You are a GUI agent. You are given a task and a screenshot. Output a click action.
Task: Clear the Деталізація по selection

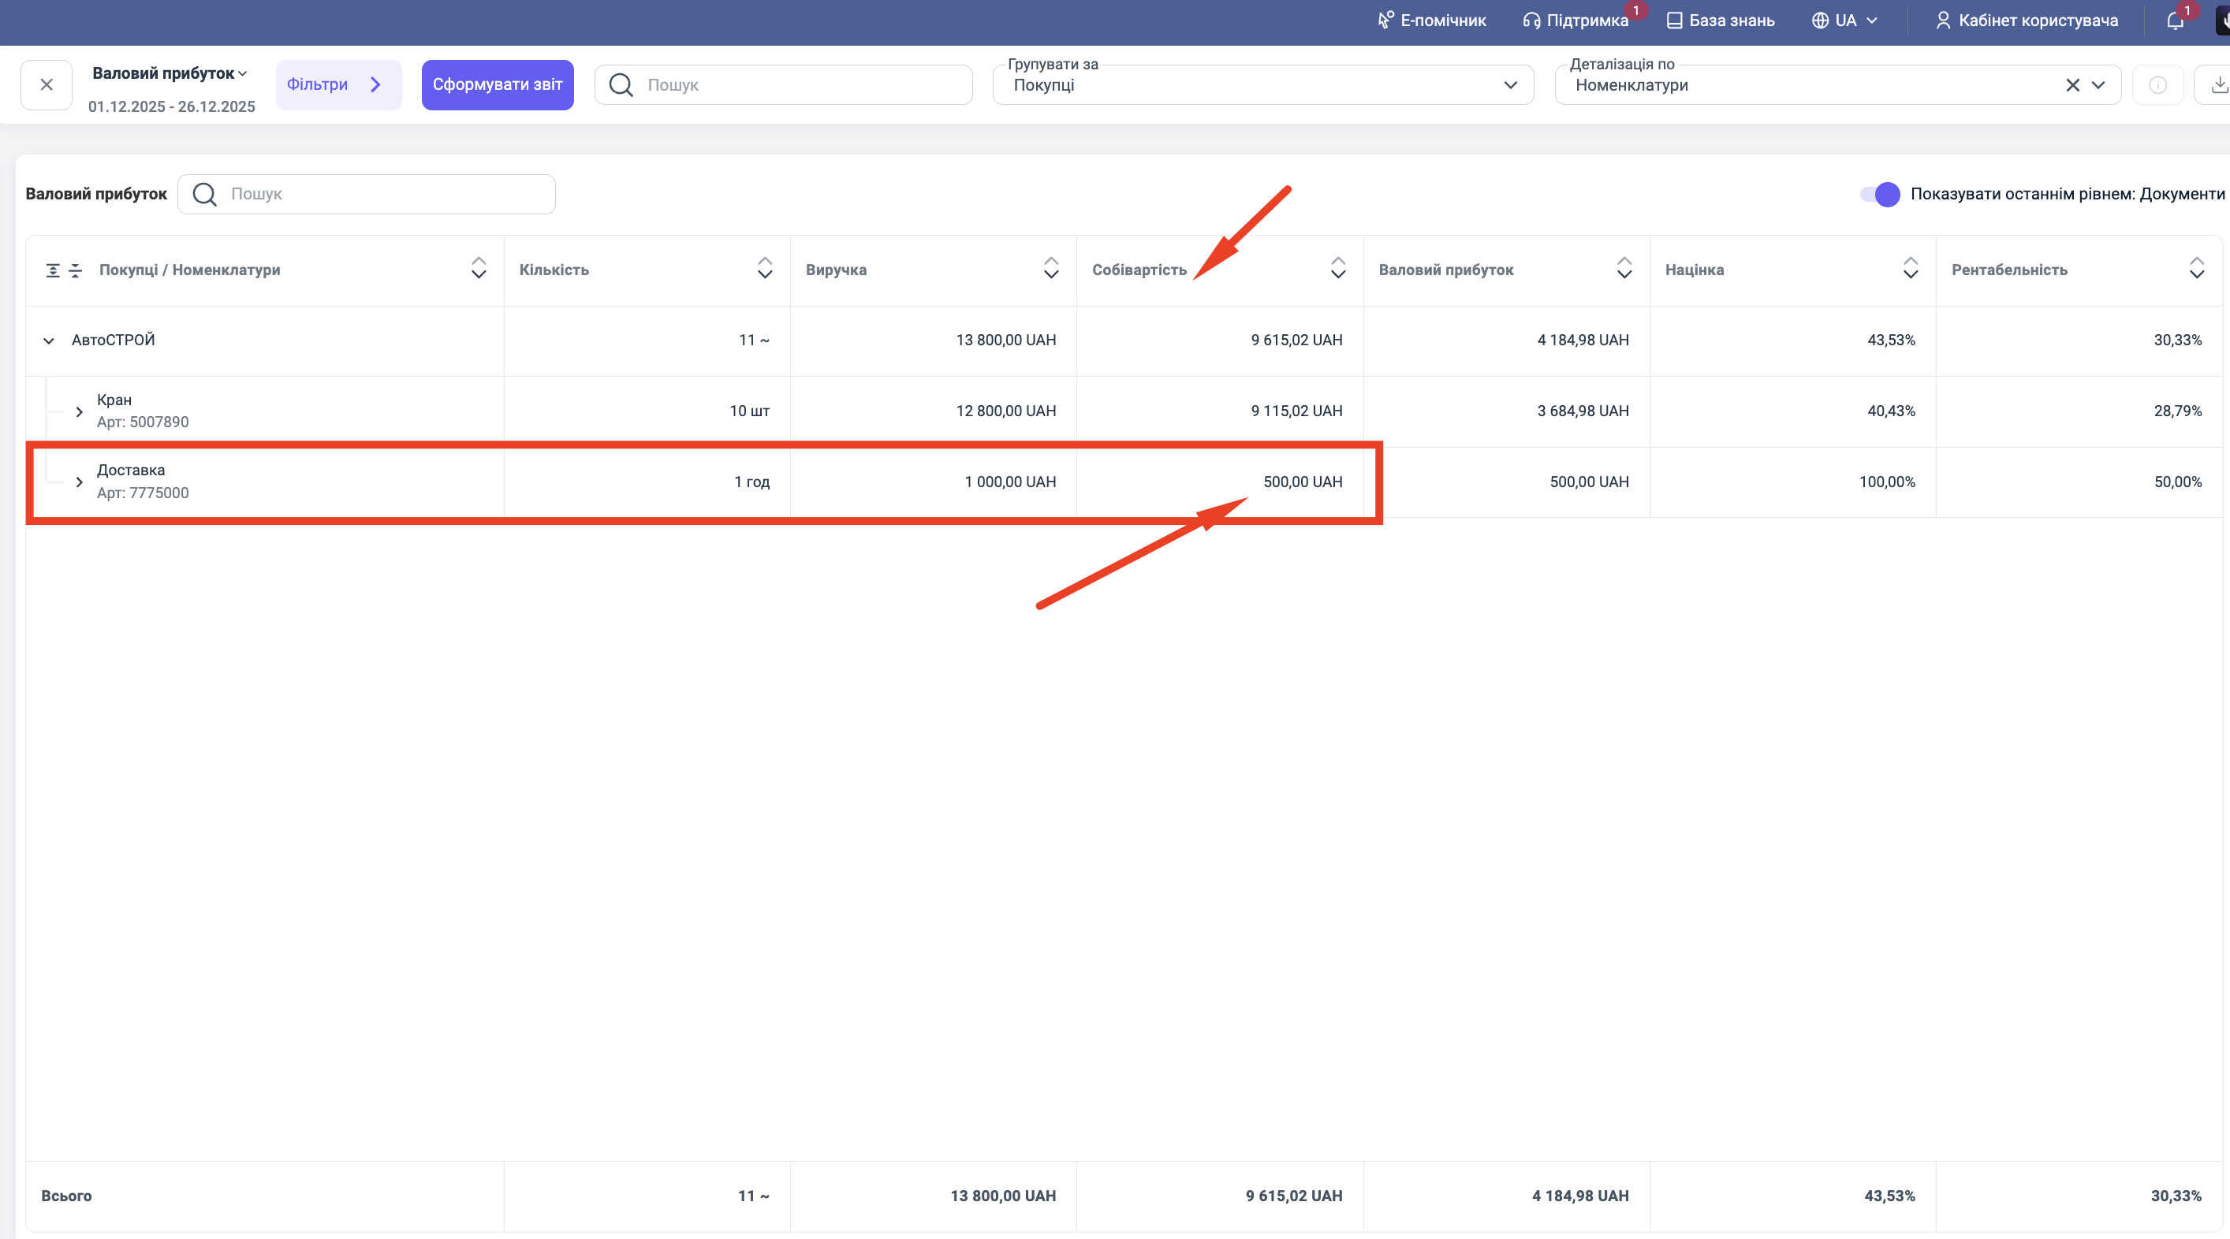click(2072, 85)
